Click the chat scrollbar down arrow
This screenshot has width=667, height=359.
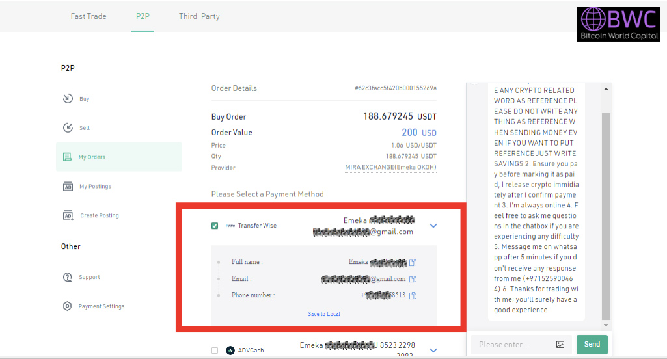click(x=606, y=325)
